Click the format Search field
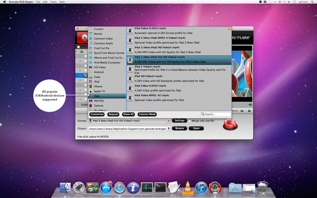Viewport: 317px width, 198px height. (217, 114)
